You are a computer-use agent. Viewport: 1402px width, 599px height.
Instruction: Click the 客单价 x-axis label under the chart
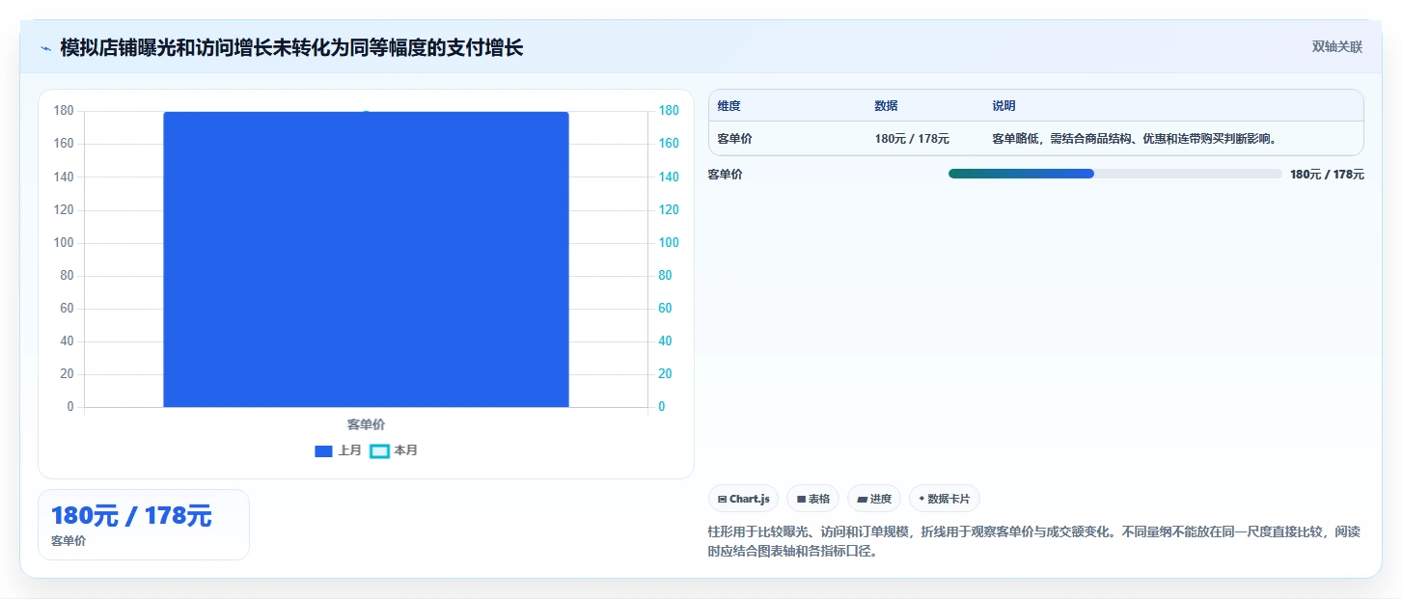tap(366, 424)
